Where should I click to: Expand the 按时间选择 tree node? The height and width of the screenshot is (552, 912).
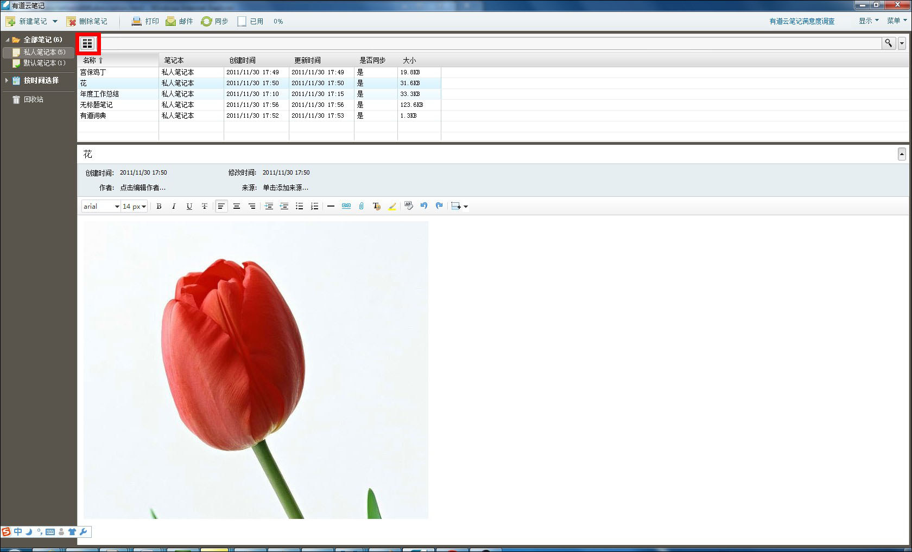pos(7,80)
